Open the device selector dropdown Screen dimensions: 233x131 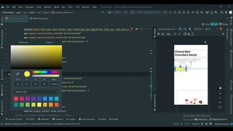click(149, 12)
